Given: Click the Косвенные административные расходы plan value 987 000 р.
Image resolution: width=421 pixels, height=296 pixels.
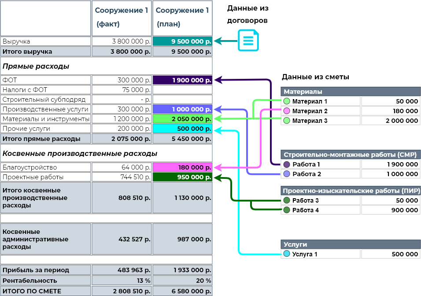Looking at the screenshot, I should pyautogui.click(x=183, y=239).
